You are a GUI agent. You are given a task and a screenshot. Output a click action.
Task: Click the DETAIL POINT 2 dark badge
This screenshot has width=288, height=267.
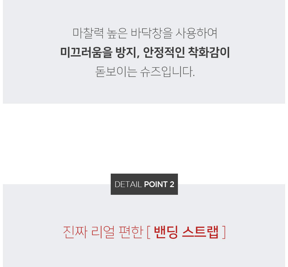pyautogui.click(x=144, y=184)
